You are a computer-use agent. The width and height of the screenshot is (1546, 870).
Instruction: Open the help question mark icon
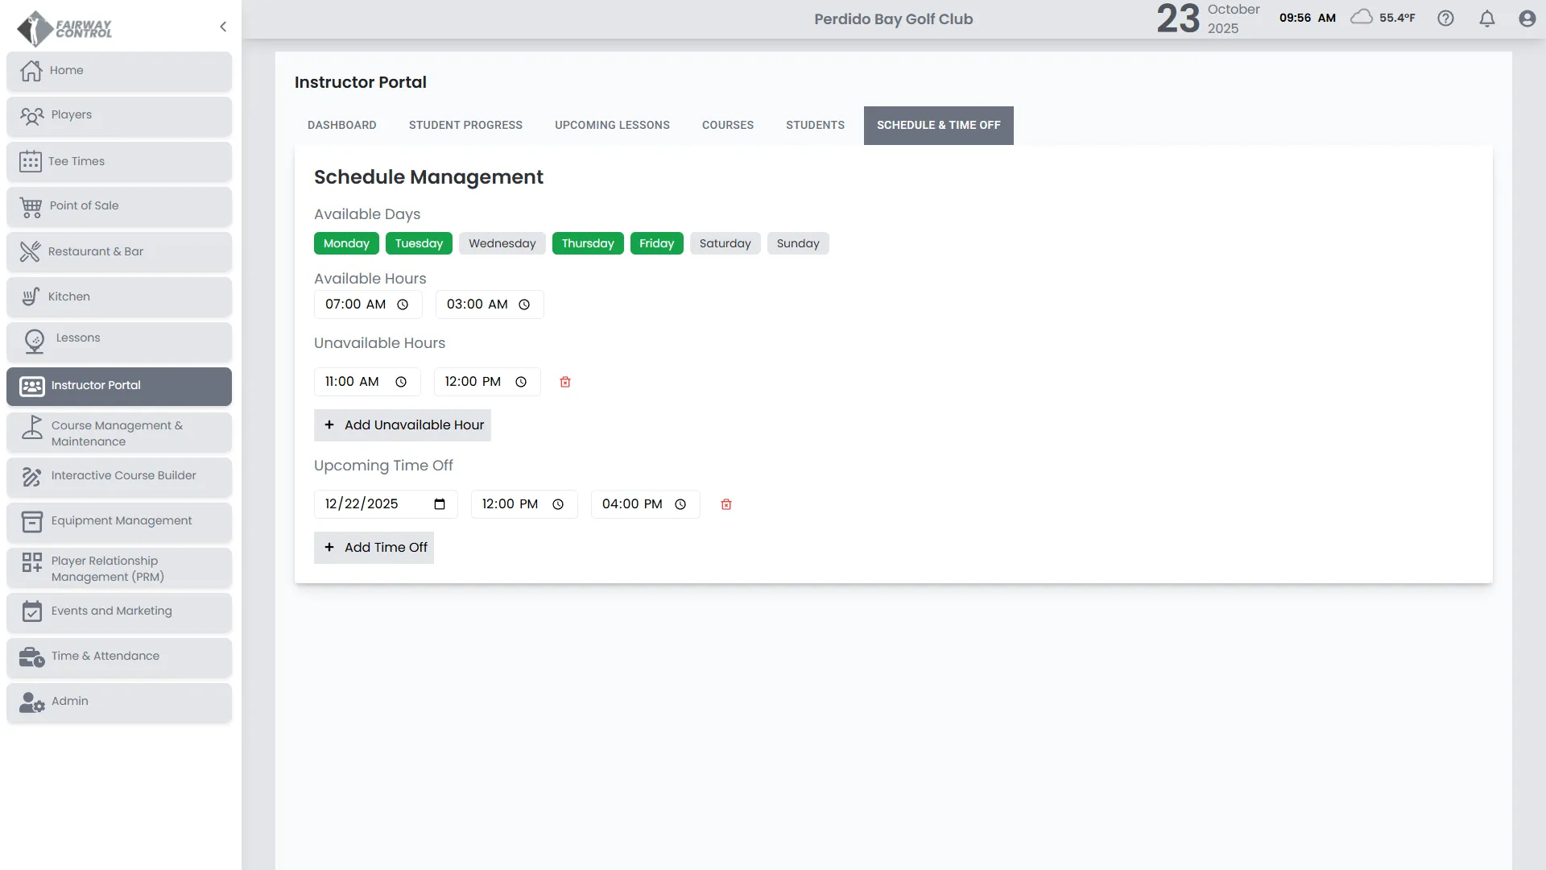point(1445,19)
